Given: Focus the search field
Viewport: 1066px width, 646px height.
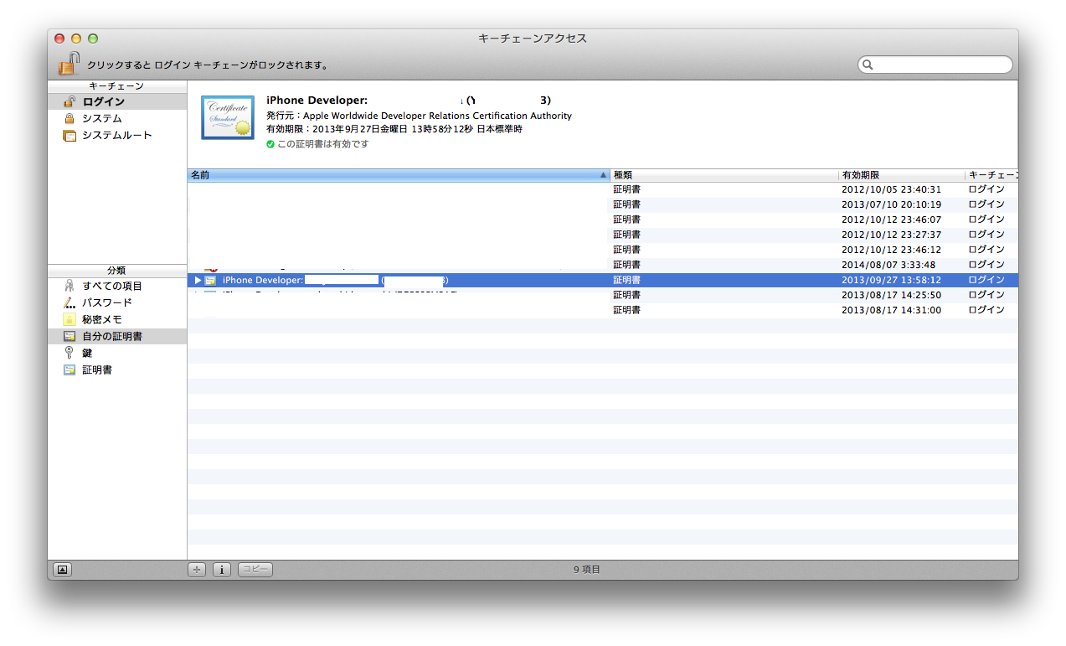Looking at the screenshot, I should (x=935, y=65).
